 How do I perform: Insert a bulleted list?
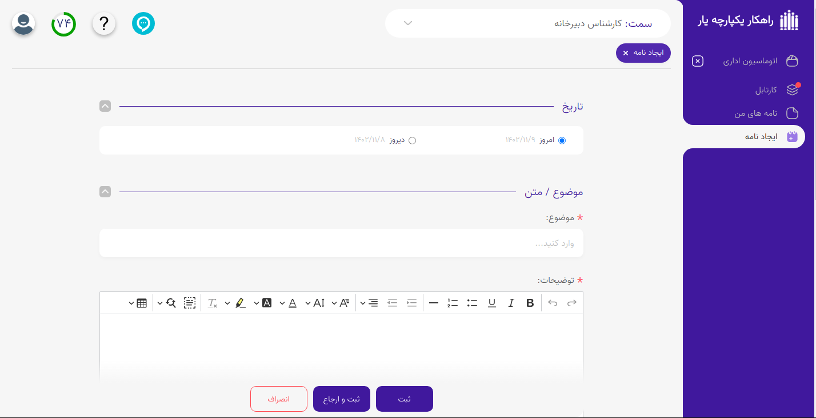(472, 303)
